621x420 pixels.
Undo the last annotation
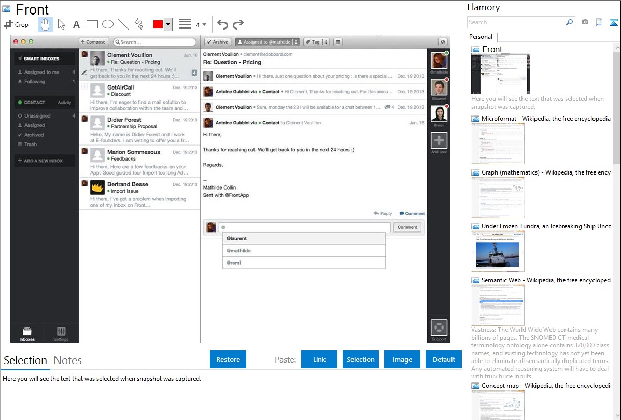pos(222,24)
